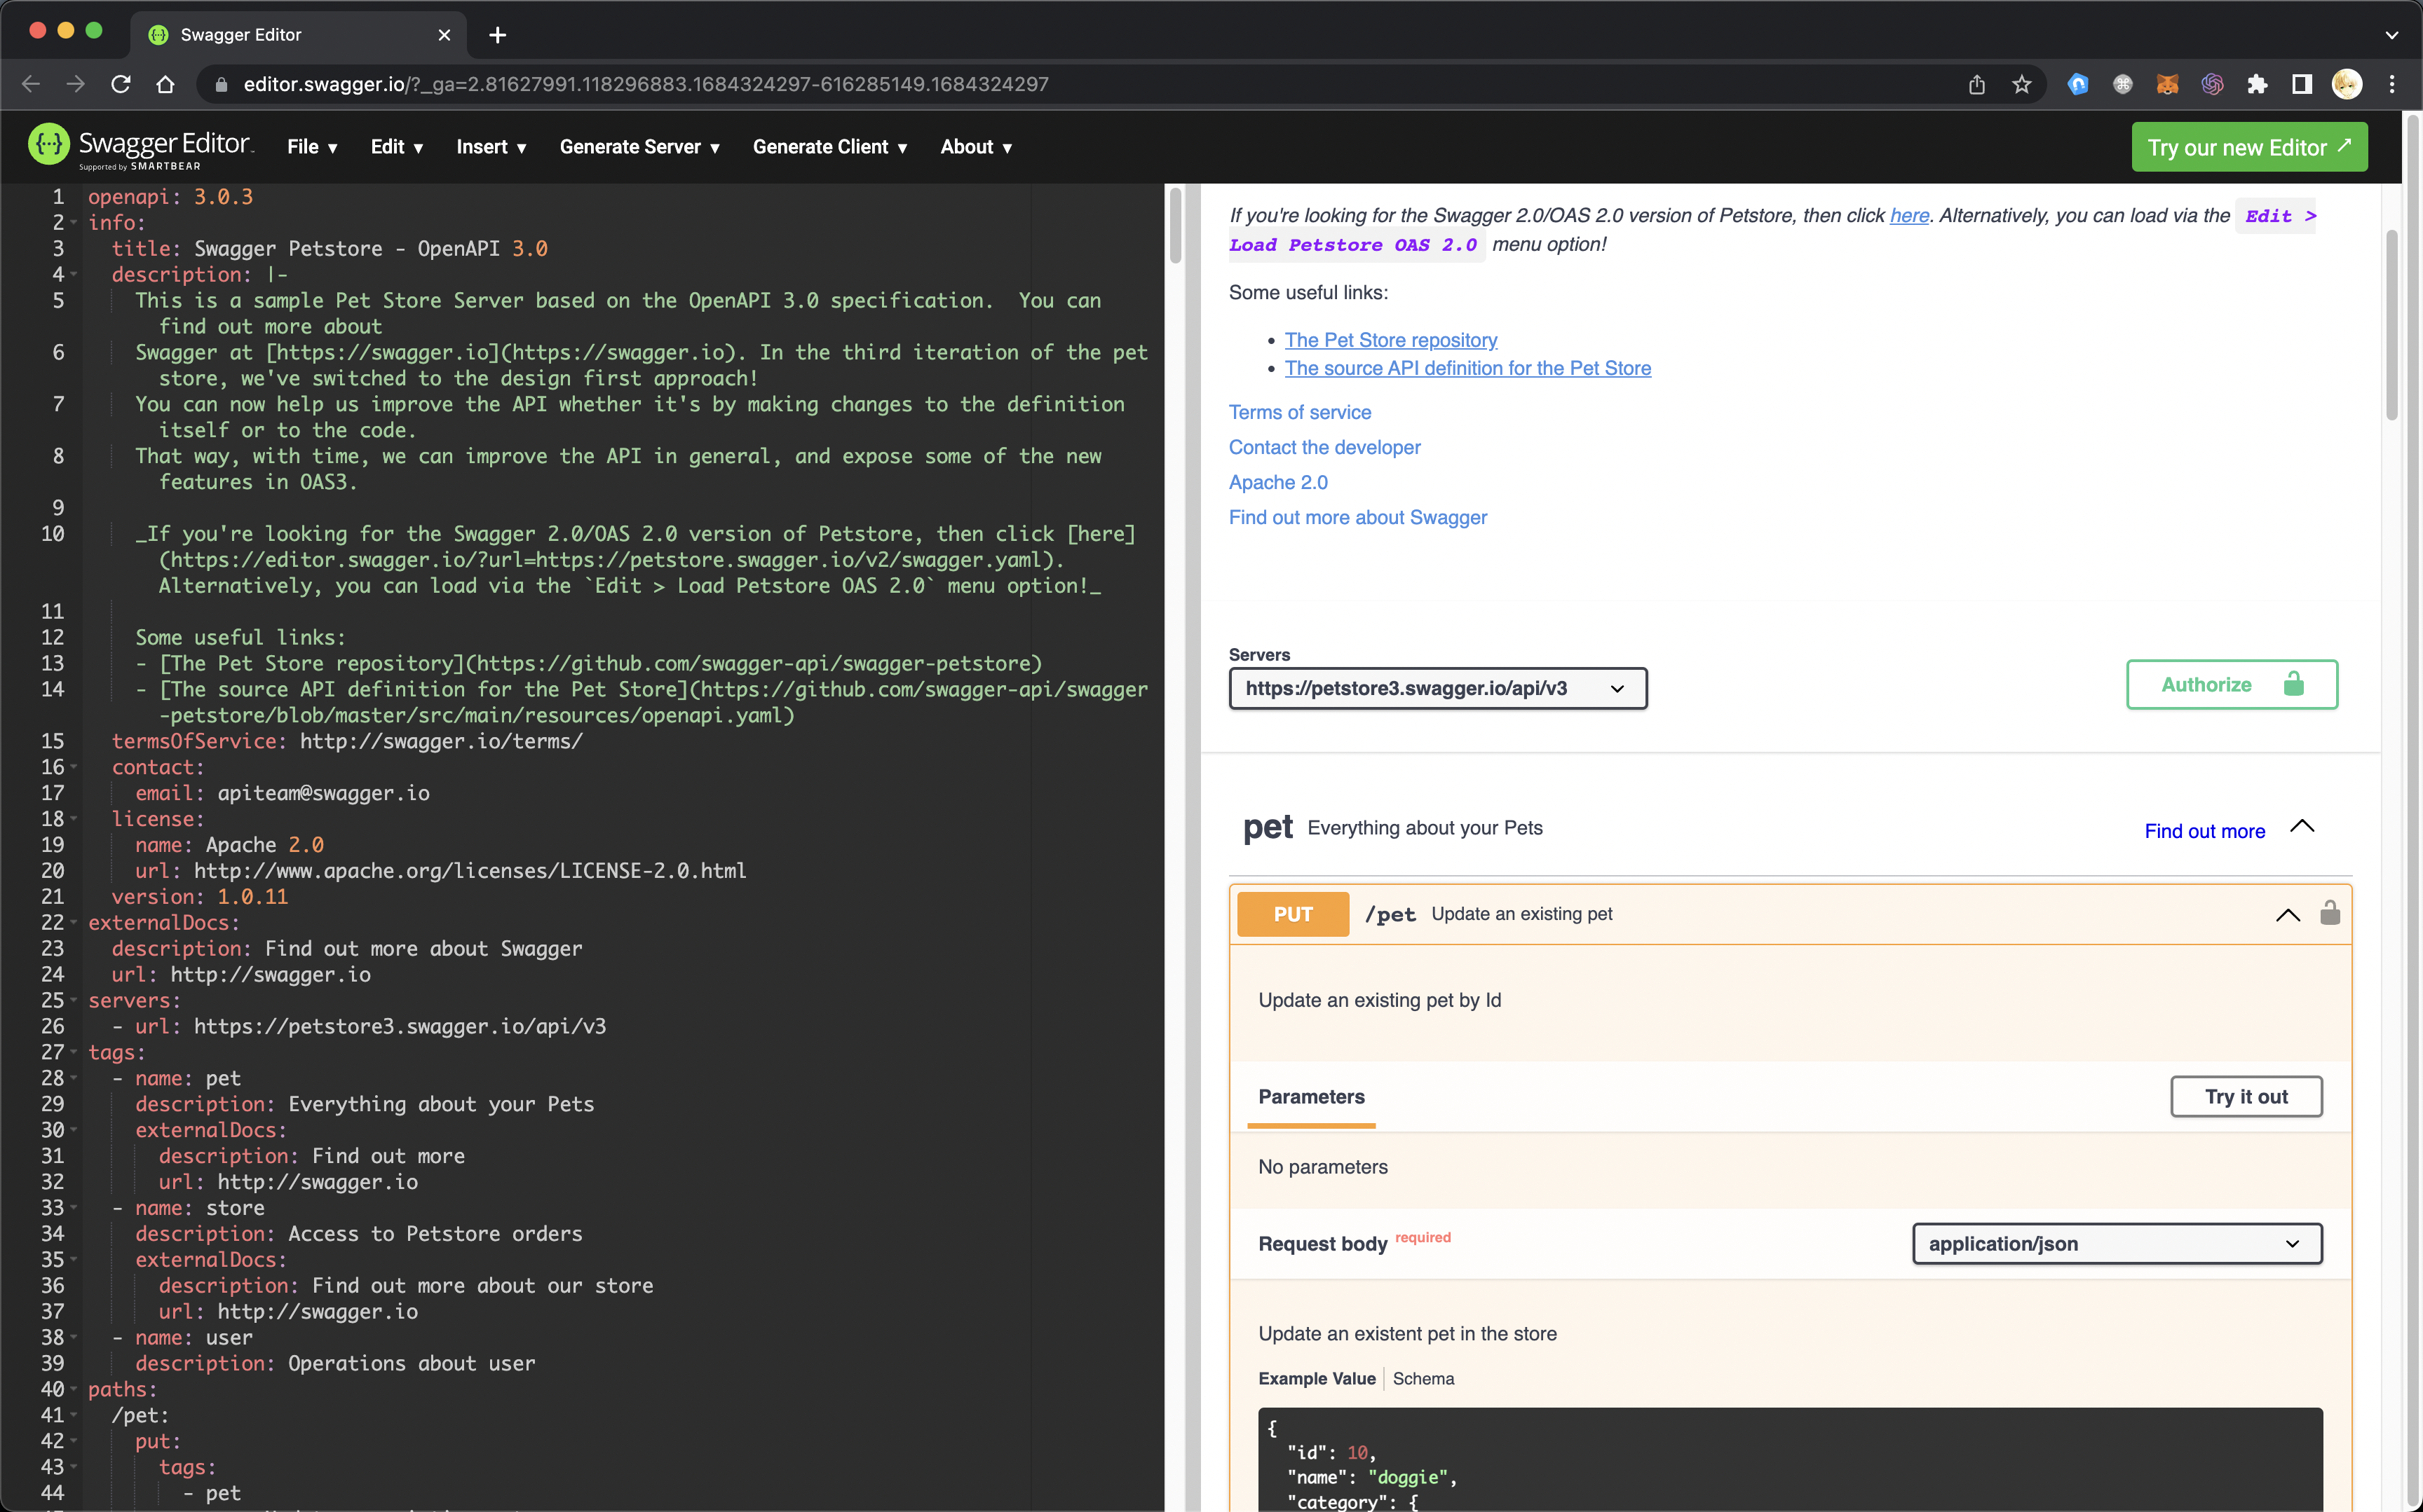Screen dimensions: 2423x1512
Task: Click the code editor vertical scrollbar
Action: [x=1176, y=226]
